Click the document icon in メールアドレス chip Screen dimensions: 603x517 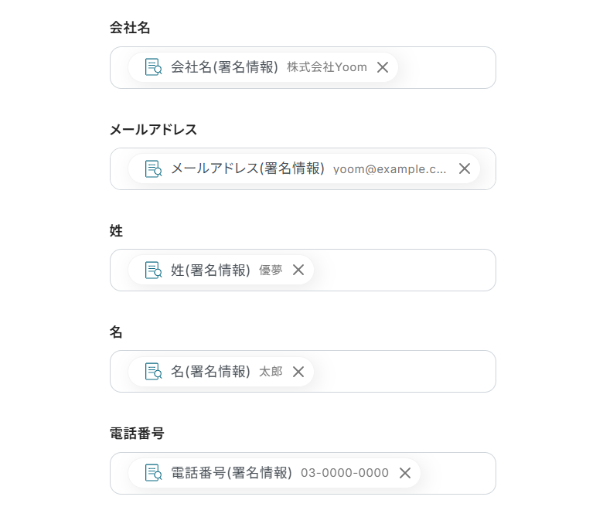(153, 168)
